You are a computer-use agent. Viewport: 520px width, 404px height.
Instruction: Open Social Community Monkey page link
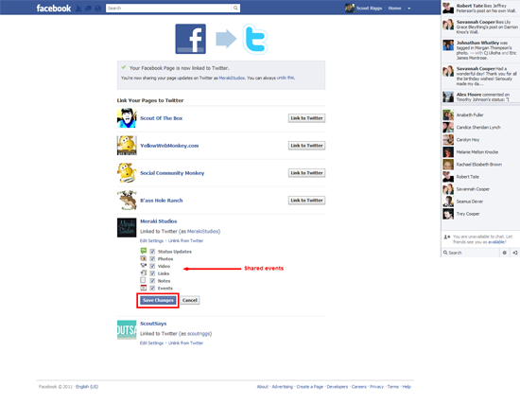click(172, 173)
